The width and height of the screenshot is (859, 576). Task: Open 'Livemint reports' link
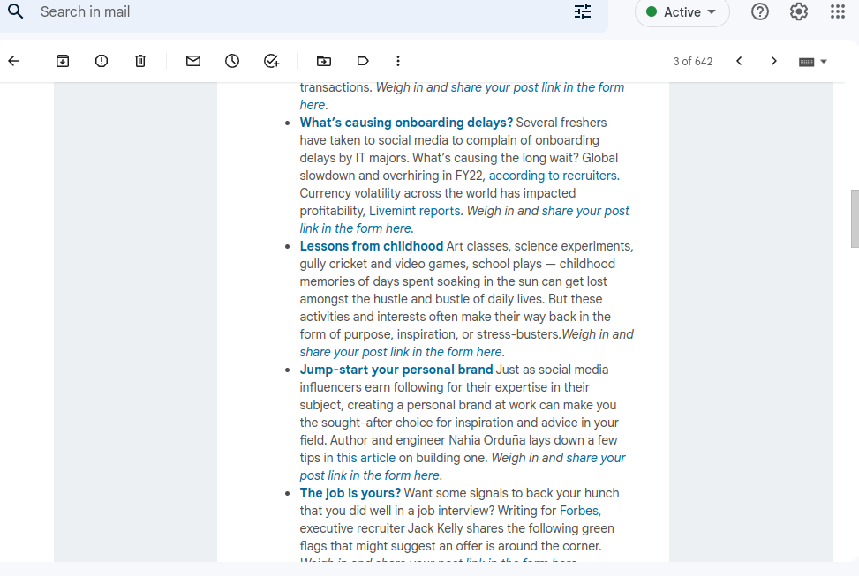415,211
